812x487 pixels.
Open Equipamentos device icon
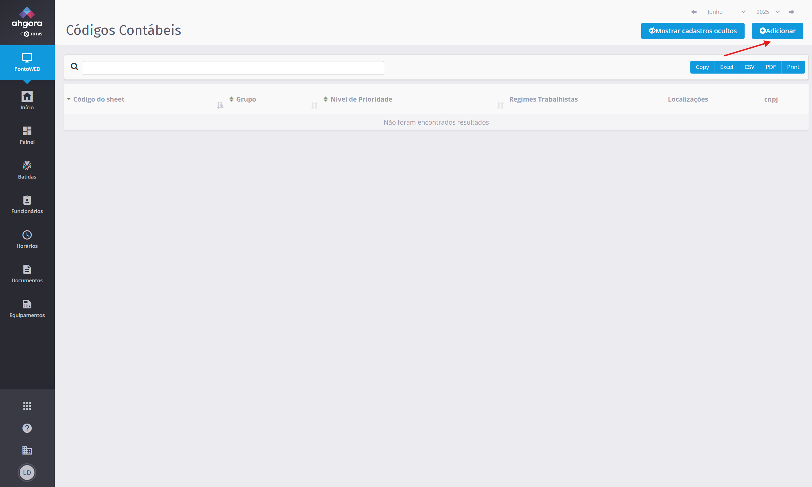coord(27,304)
